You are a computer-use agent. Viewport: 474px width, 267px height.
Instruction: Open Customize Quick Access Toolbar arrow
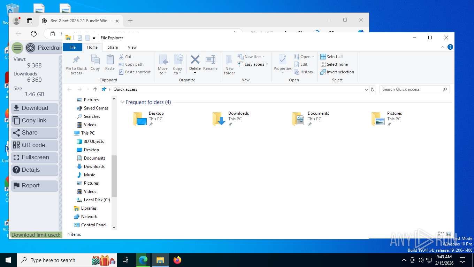94,38
